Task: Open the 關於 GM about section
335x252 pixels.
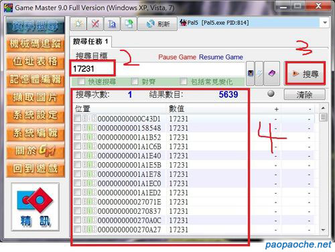Action: (36, 151)
